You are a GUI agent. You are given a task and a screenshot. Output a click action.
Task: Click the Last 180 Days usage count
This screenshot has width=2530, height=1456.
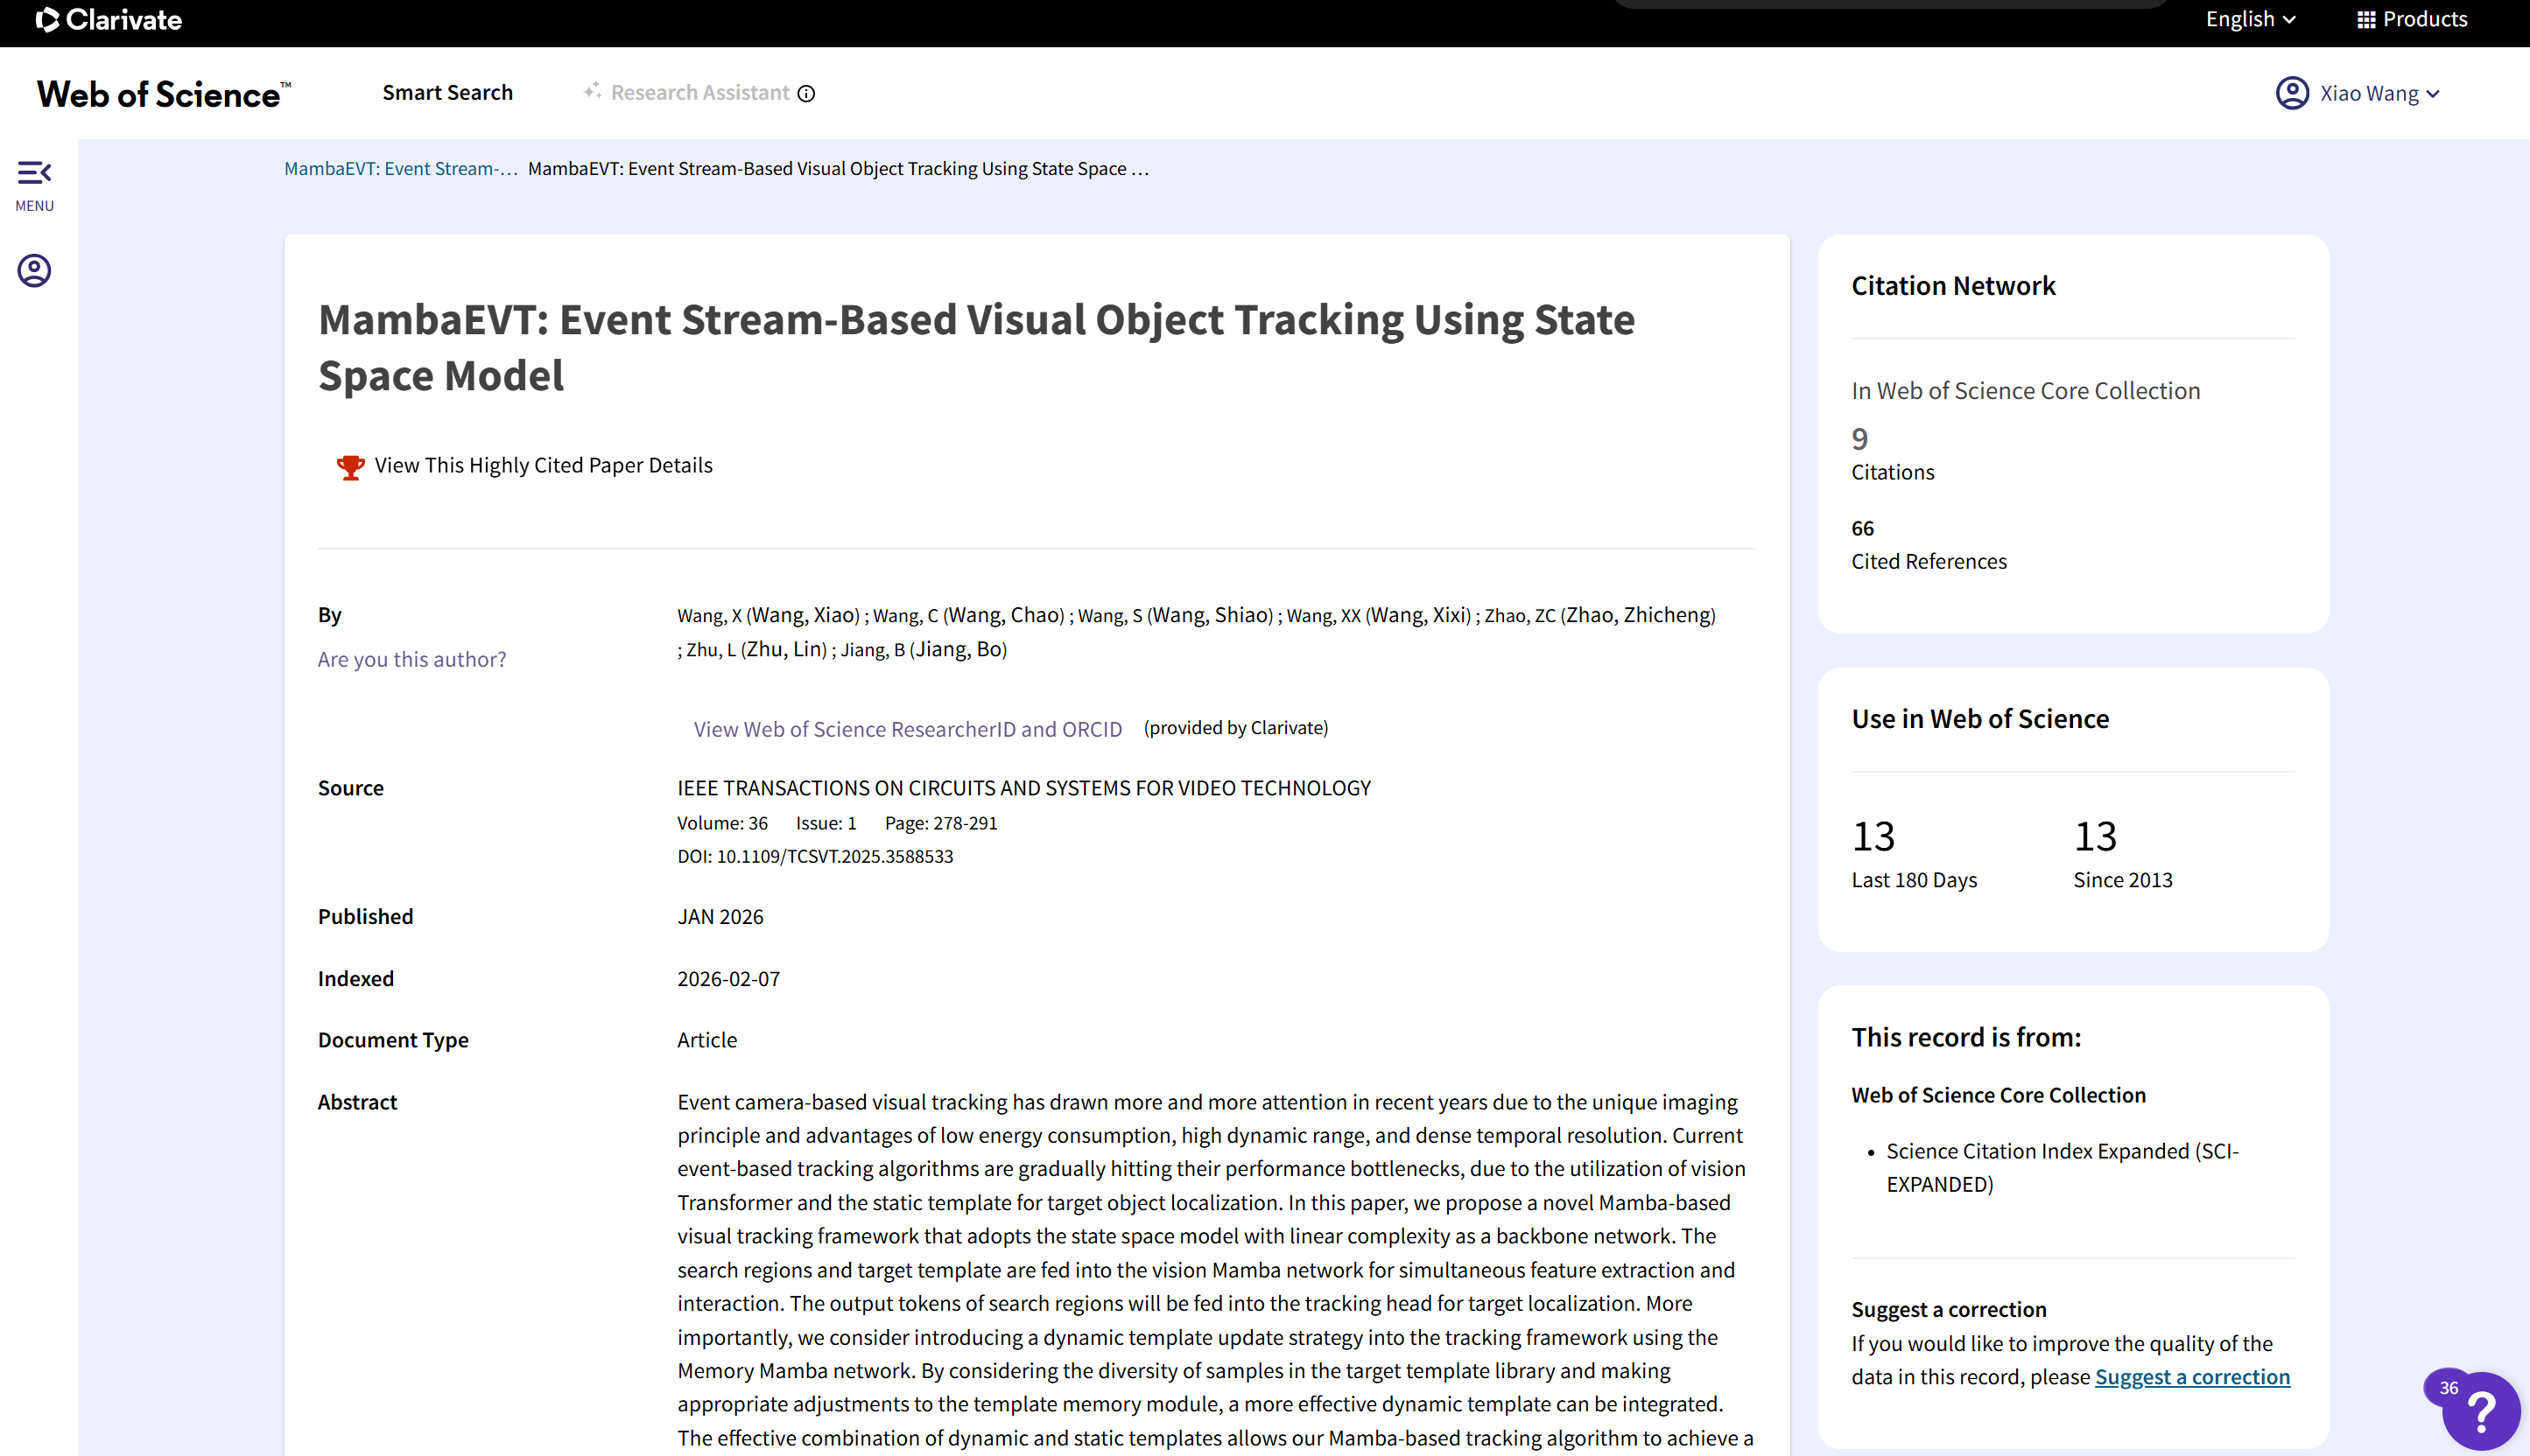pyautogui.click(x=1873, y=837)
